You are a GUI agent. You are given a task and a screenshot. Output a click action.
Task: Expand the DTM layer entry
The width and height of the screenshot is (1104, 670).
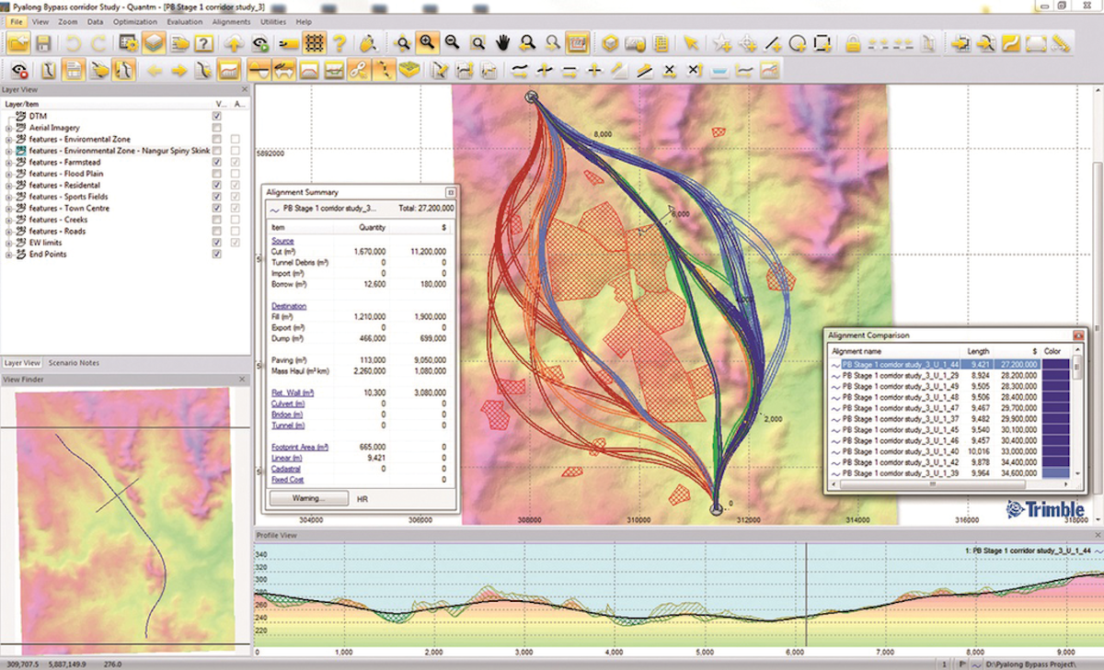click(9, 116)
